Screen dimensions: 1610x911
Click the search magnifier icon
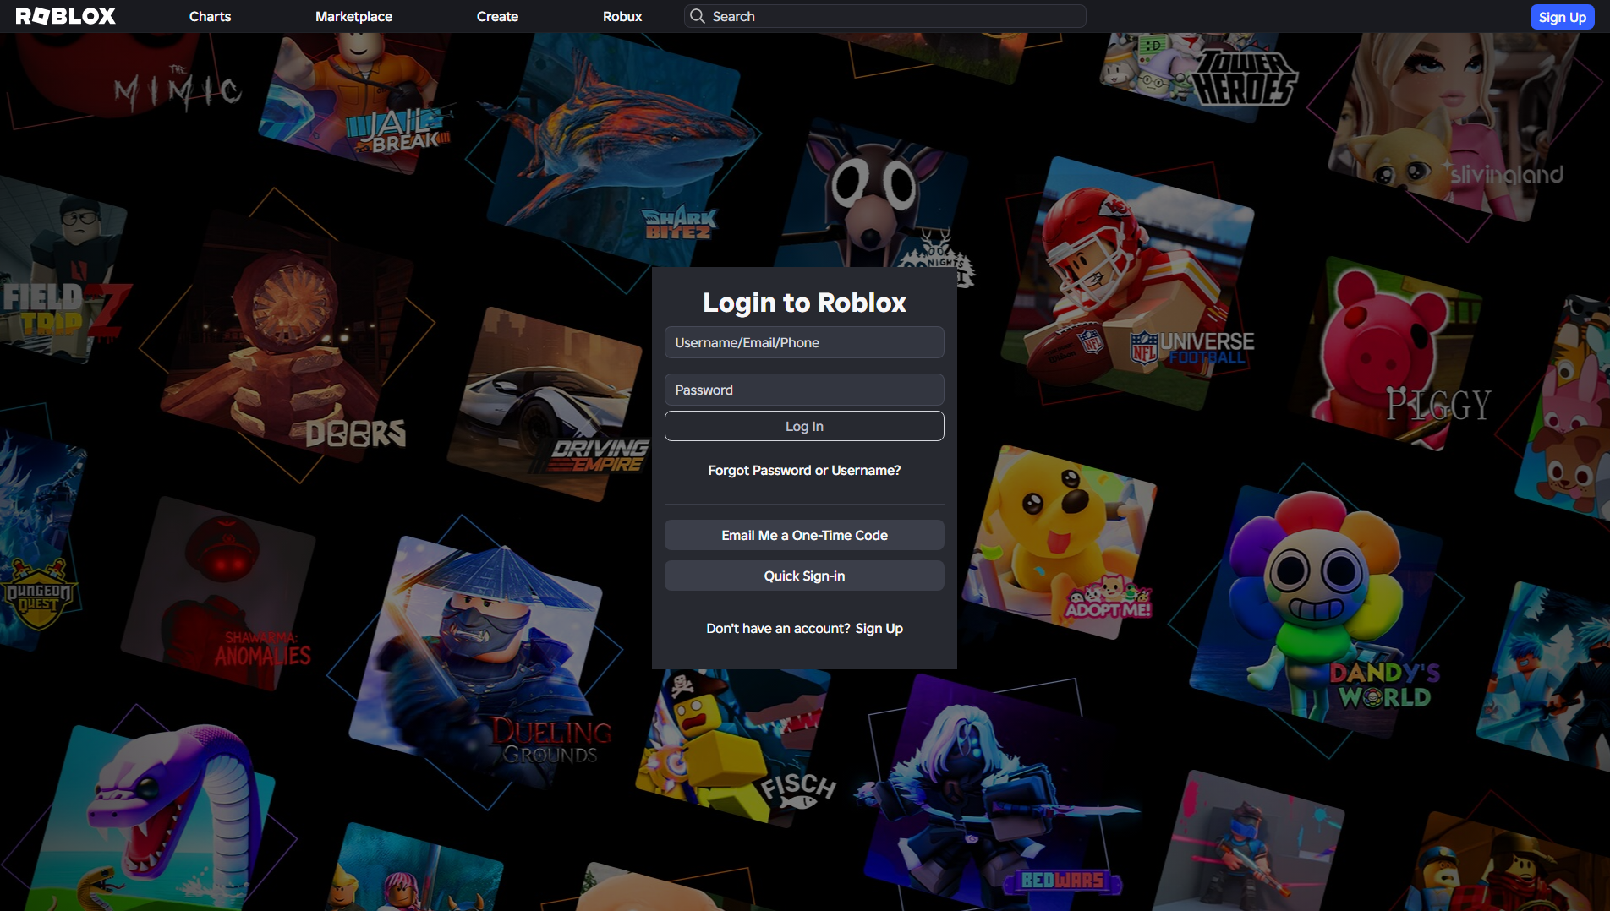697,16
